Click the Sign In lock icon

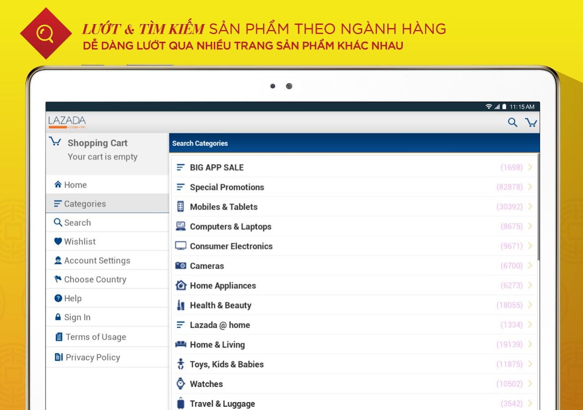[x=58, y=317]
